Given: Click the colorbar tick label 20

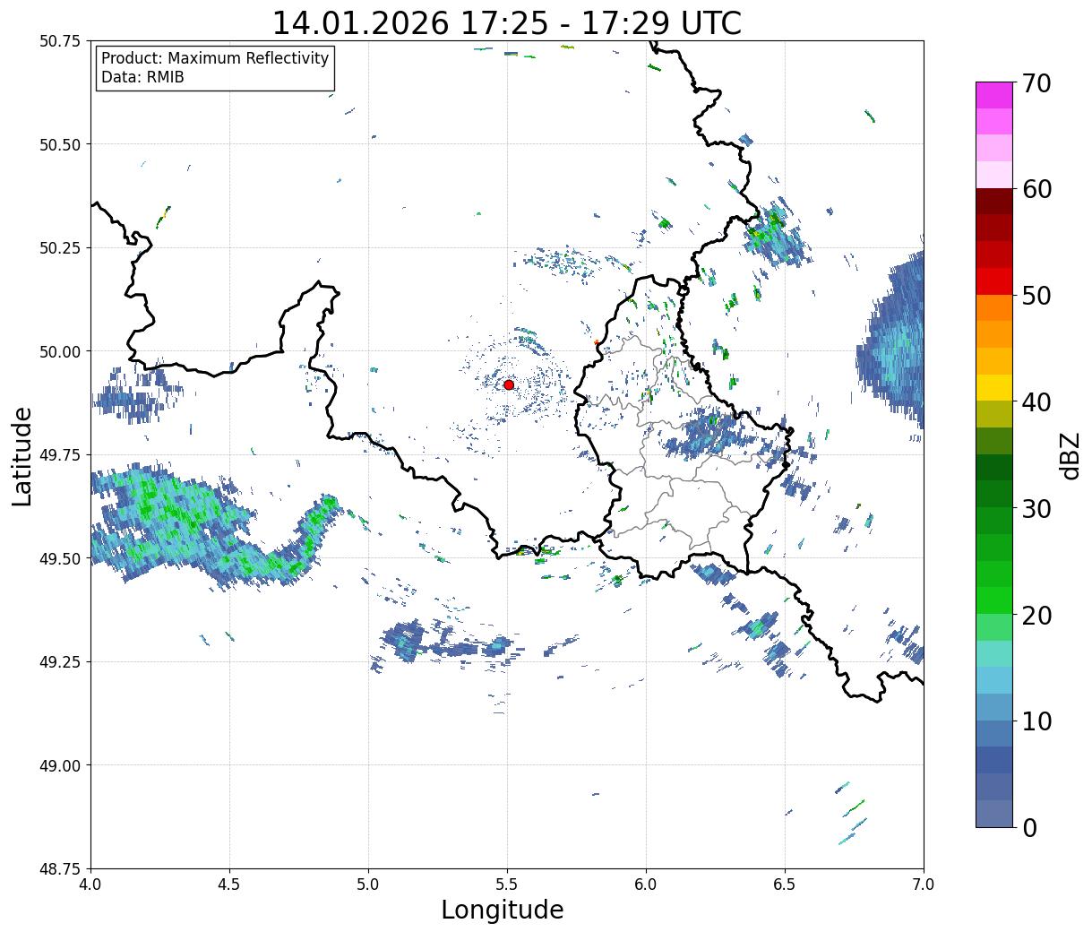Looking at the screenshot, I should click(x=1036, y=615).
